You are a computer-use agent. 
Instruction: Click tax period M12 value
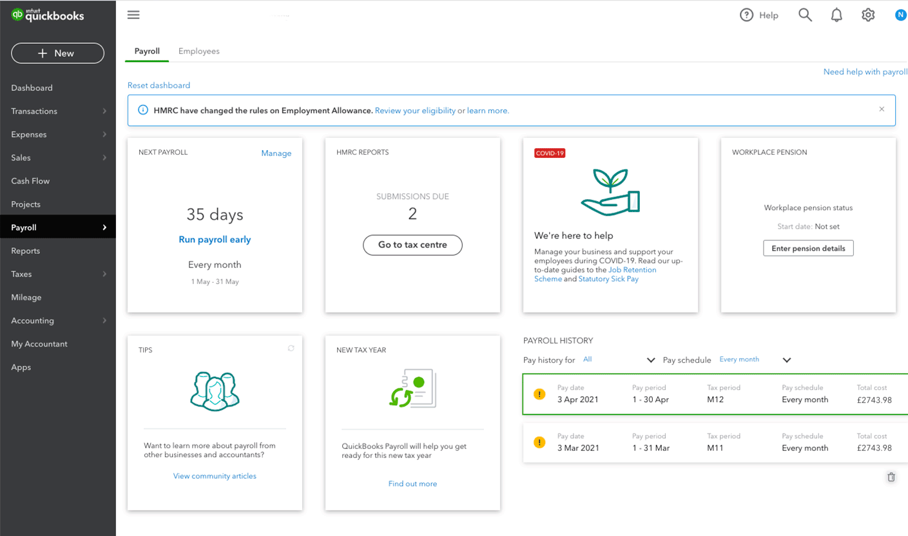pyautogui.click(x=715, y=399)
